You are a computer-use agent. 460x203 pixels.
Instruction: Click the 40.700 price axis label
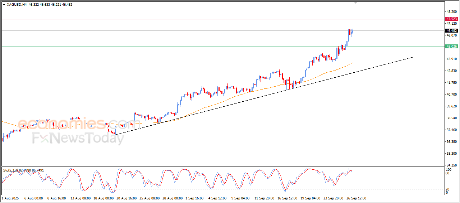[451, 94]
